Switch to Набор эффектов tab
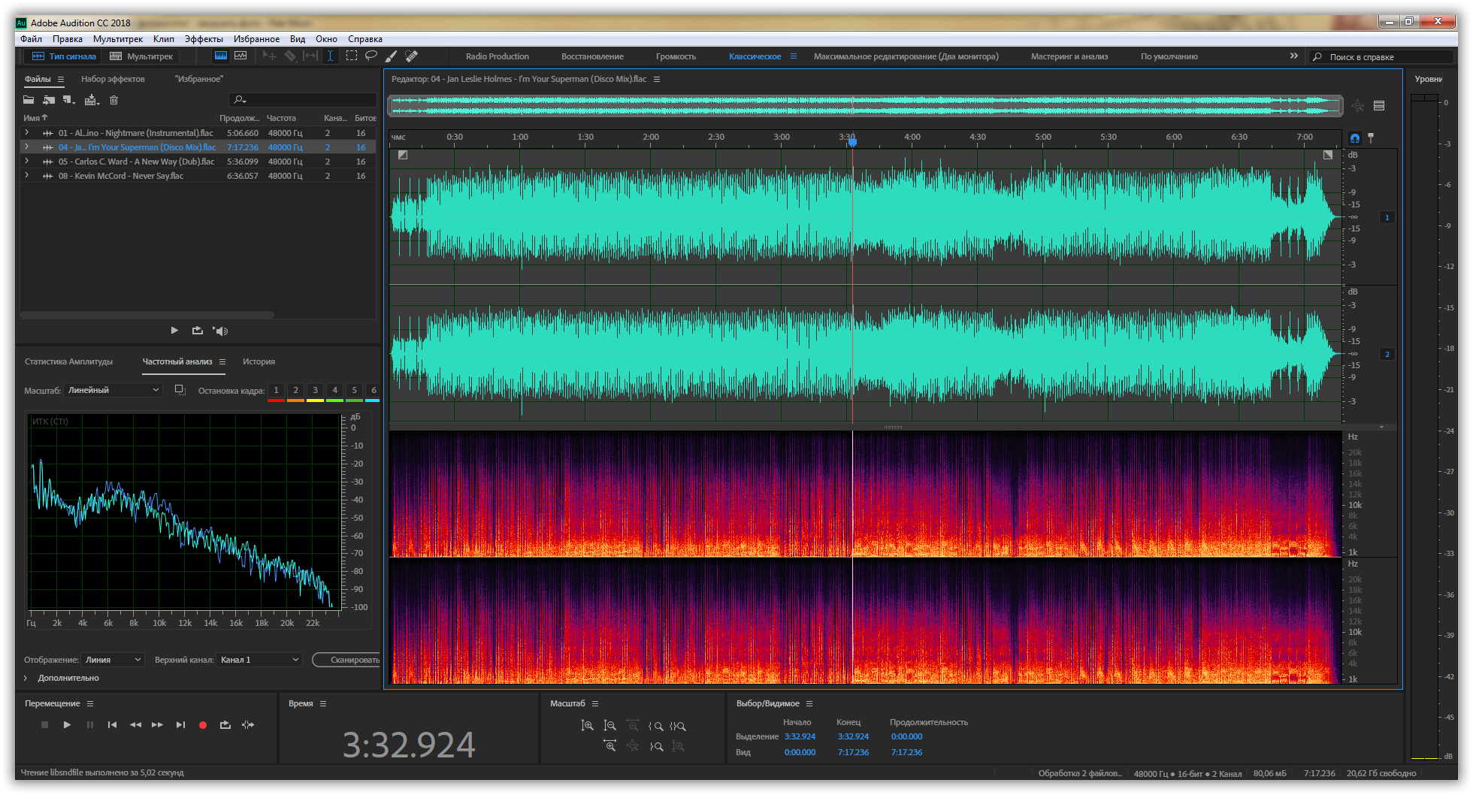1473x795 pixels. click(x=113, y=79)
